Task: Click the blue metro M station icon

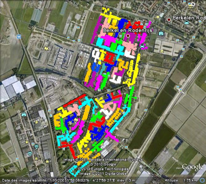Action: (19, 37)
